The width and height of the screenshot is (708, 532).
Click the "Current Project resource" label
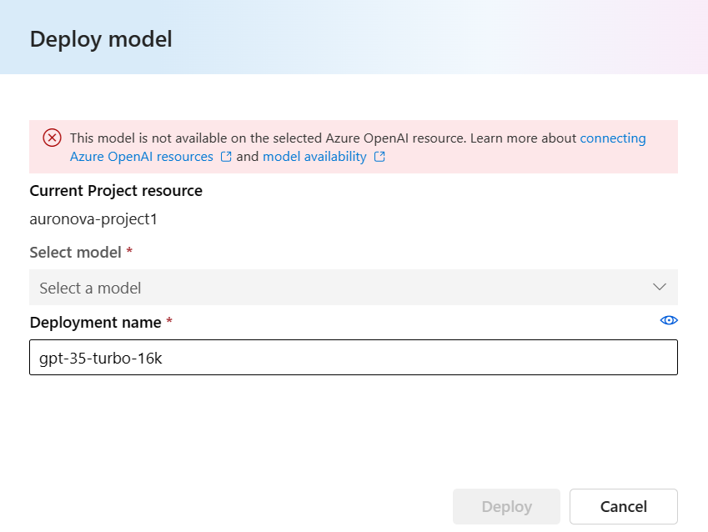tap(116, 190)
